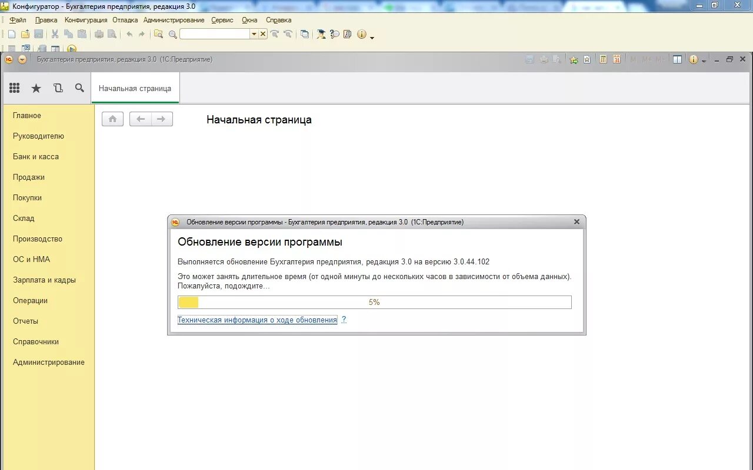Screen dimensions: 753x470
Task: Open the Администрирование section in sidebar
Action: click(x=49, y=362)
